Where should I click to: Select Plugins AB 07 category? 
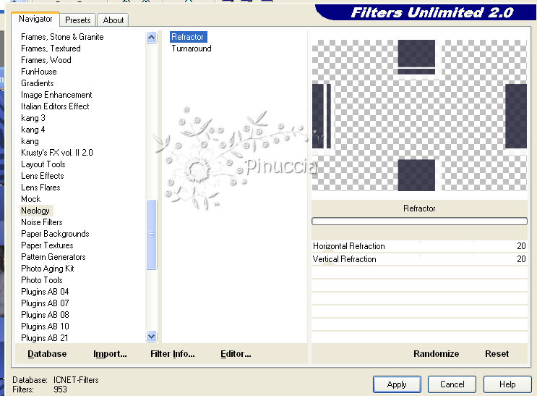(x=45, y=303)
